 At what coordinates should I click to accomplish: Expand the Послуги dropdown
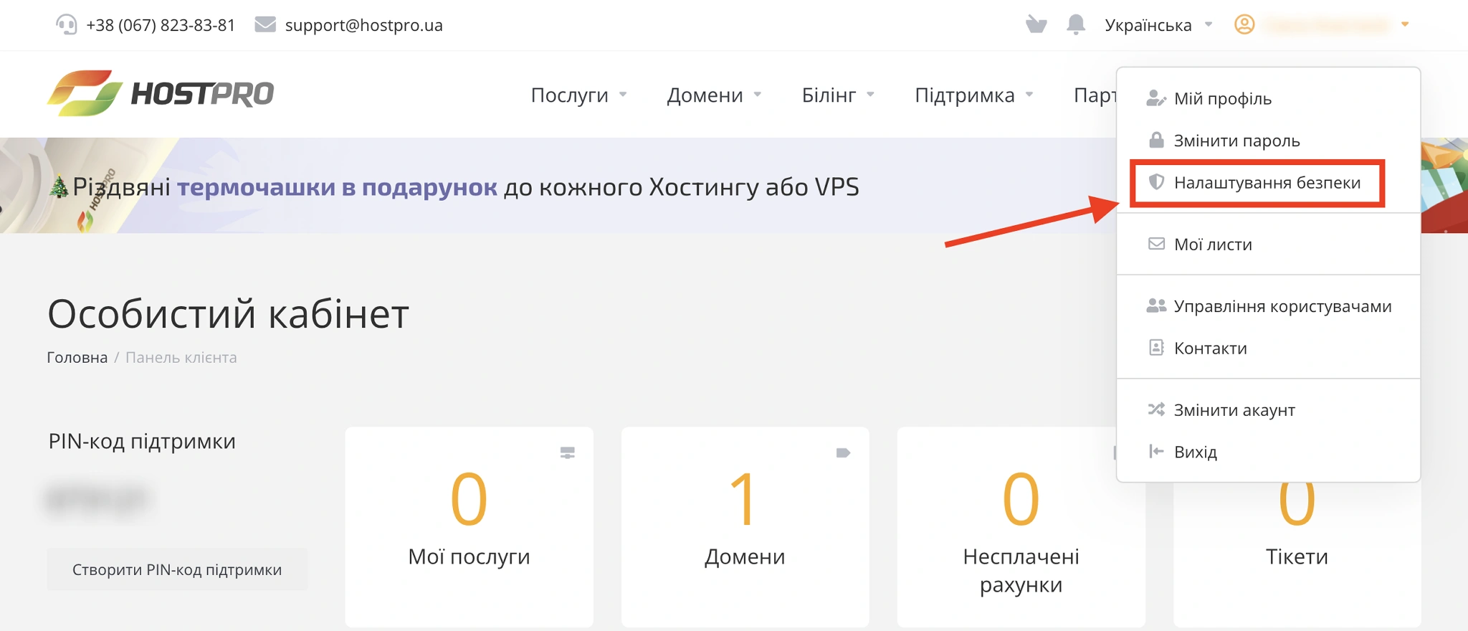pos(570,94)
